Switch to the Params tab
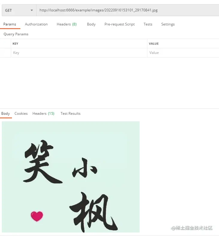The height and width of the screenshot is (237, 219). [x=10, y=24]
